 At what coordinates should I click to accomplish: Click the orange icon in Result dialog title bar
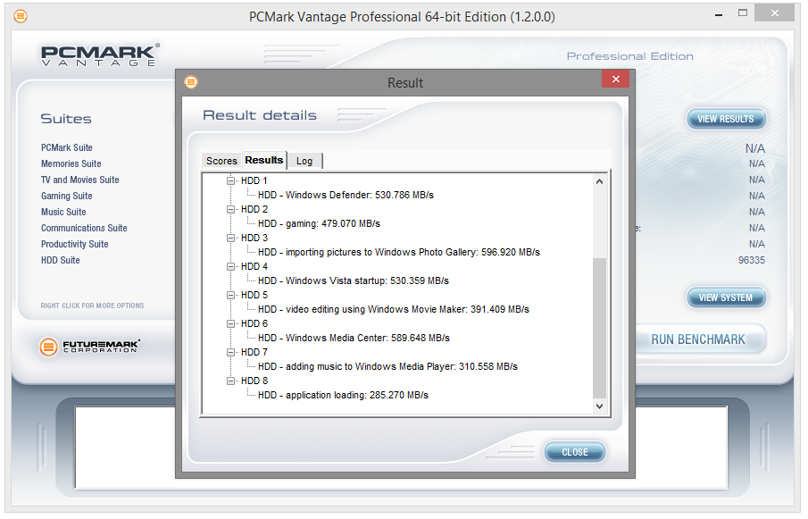click(191, 82)
